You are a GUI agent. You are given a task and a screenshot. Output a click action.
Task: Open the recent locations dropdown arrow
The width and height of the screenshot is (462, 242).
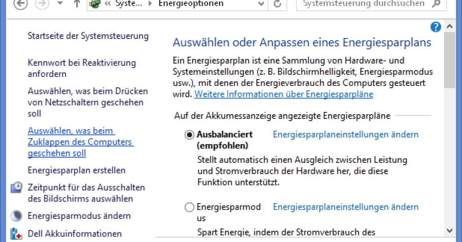[59, 3]
